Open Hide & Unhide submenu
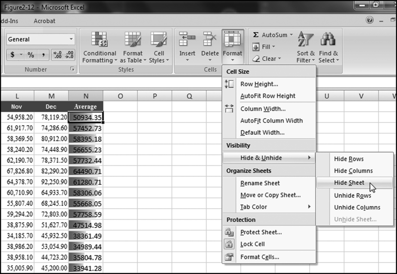Viewport: 397px width, 274px height. coord(269,158)
